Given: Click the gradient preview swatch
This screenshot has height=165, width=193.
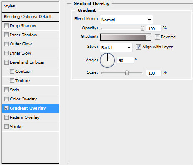Looking at the screenshot, I should [x=123, y=37].
